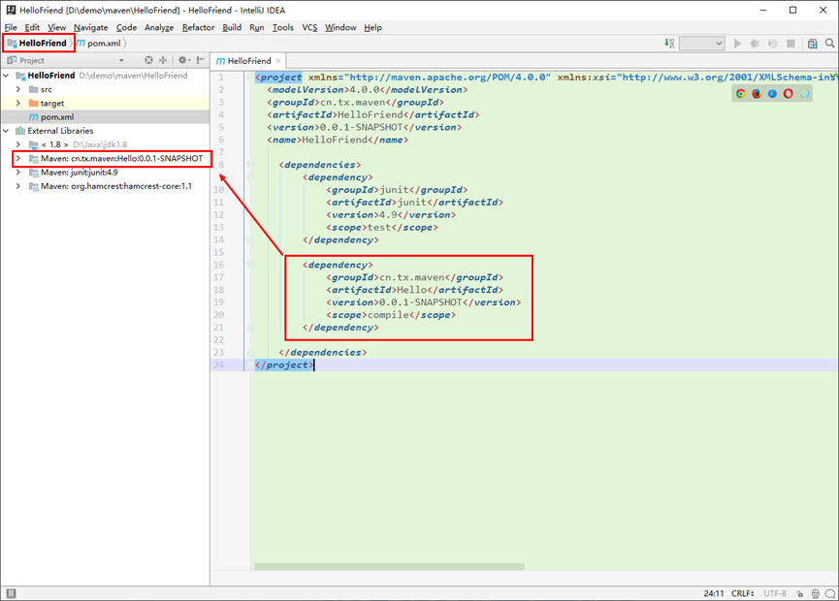This screenshot has height=601, width=839.
Task: Open Project panel settings gear
Action: [x=183, y=60]
